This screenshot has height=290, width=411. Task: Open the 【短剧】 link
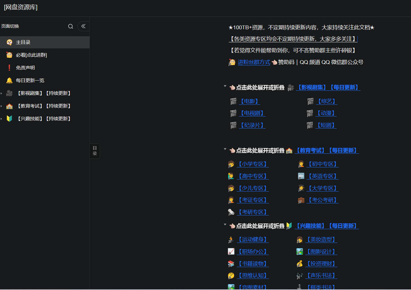[326, 125]
